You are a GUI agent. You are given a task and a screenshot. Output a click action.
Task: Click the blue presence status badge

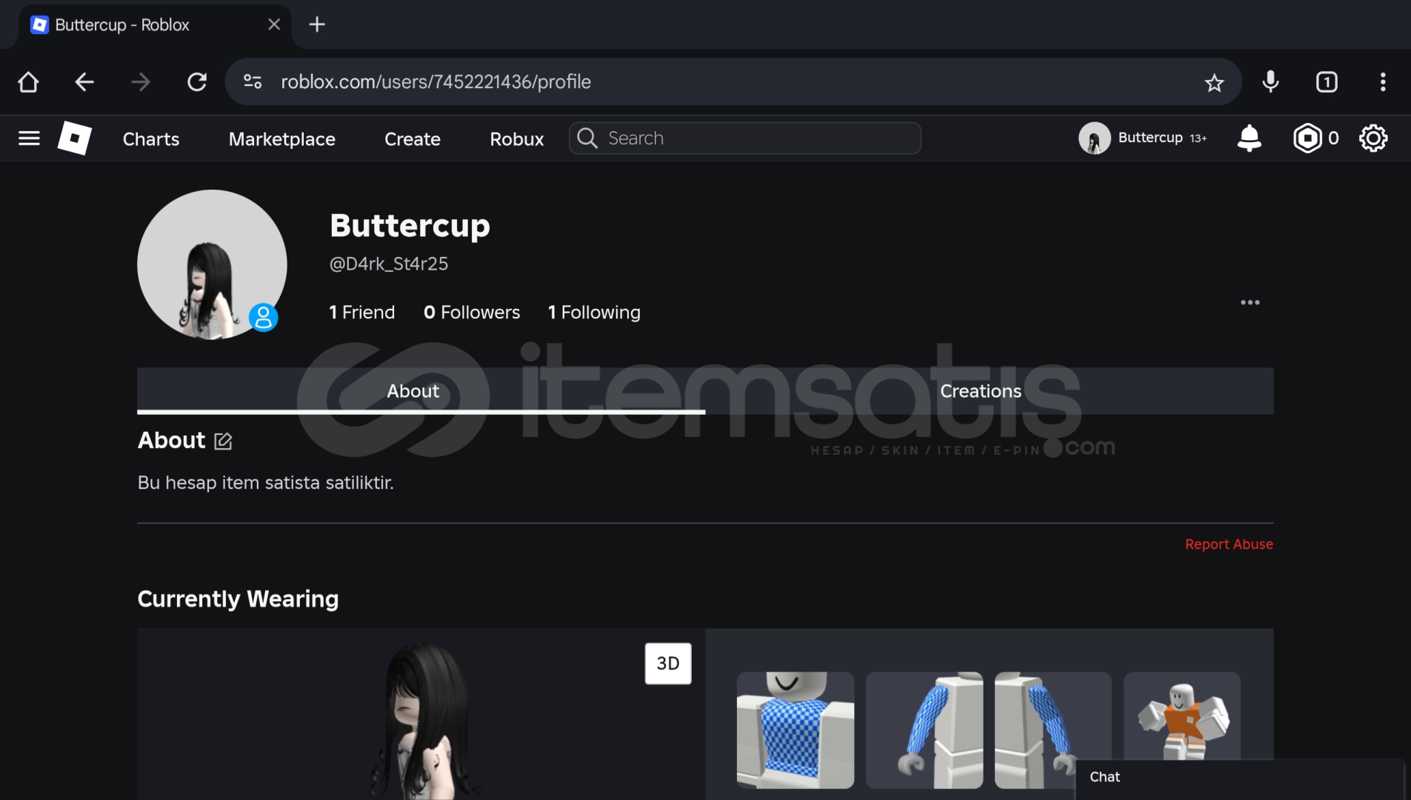click(x=263, y=318)
